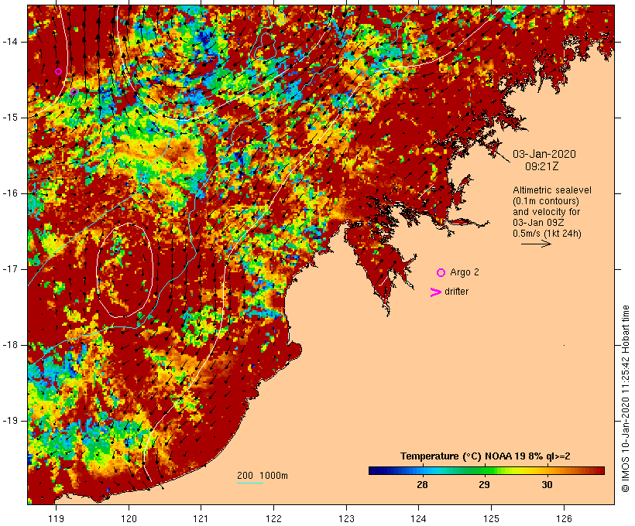Click the -18 latitude axis label

tap(9, 345)
